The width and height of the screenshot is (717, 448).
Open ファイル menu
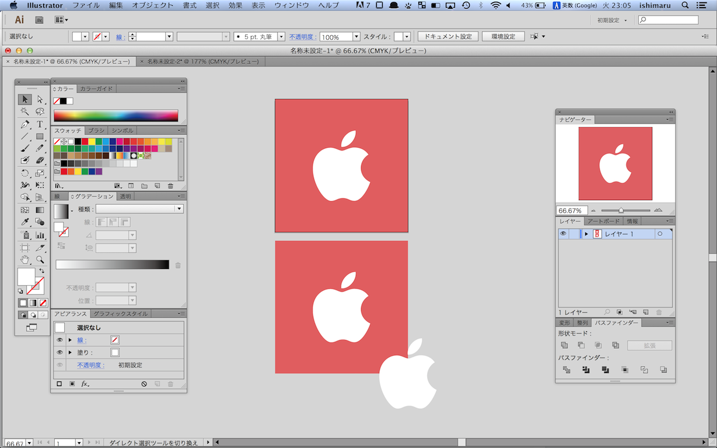pos(86,5)
